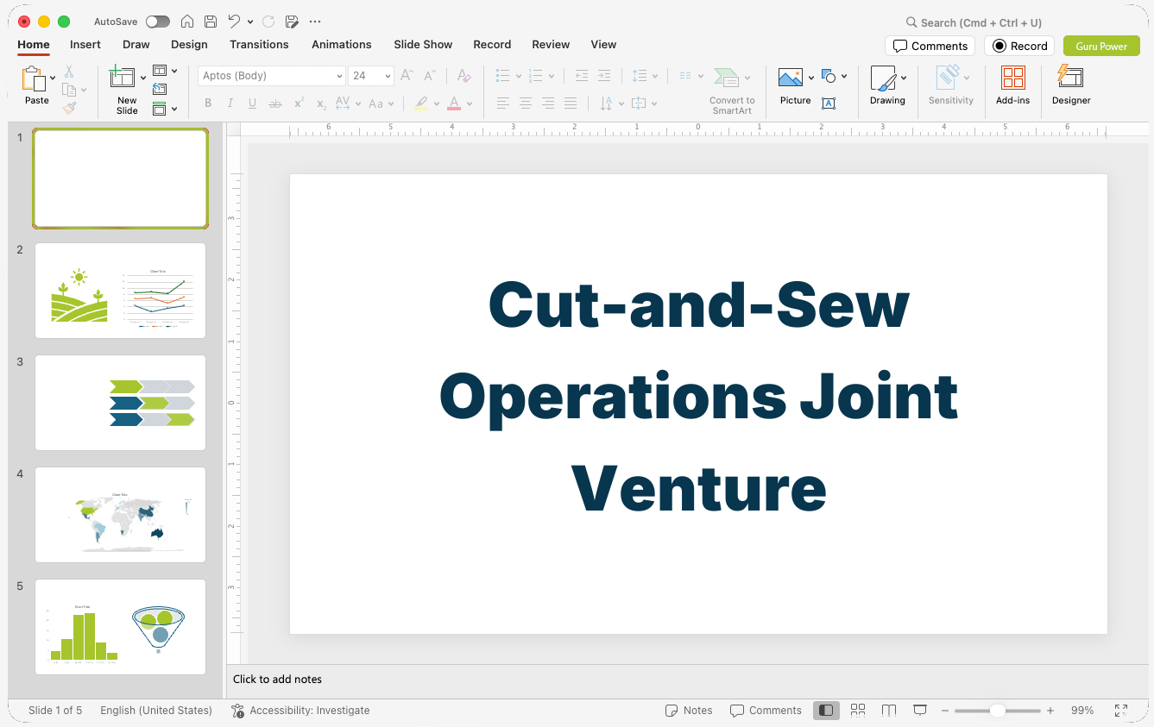Decrease indent level icon

[x=582, y=76]
